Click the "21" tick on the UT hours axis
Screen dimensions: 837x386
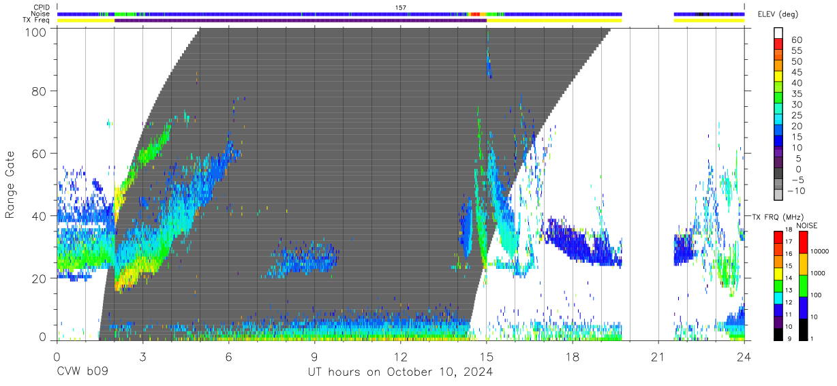pos(658,356)
